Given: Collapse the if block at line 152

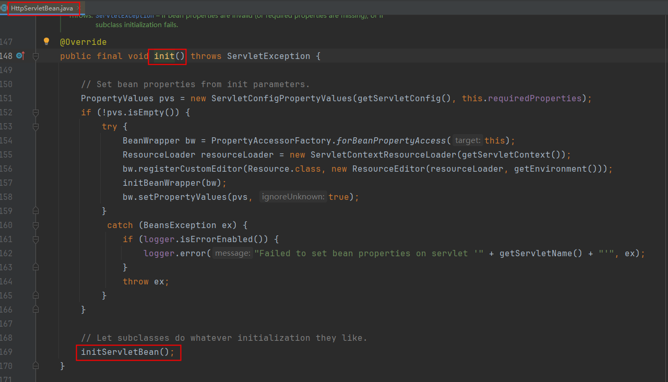Looking at the screenshot, I should (36, 112).
